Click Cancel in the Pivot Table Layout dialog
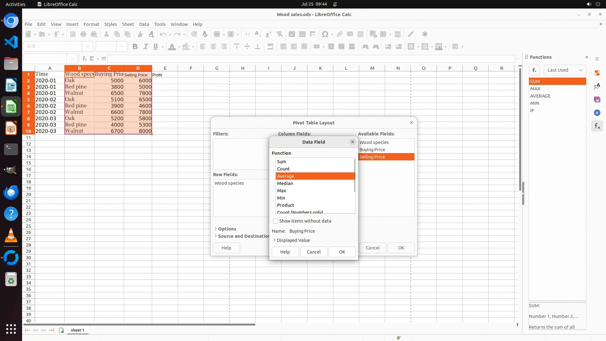This screenshot has height=341, width=606. pos(372,248)
